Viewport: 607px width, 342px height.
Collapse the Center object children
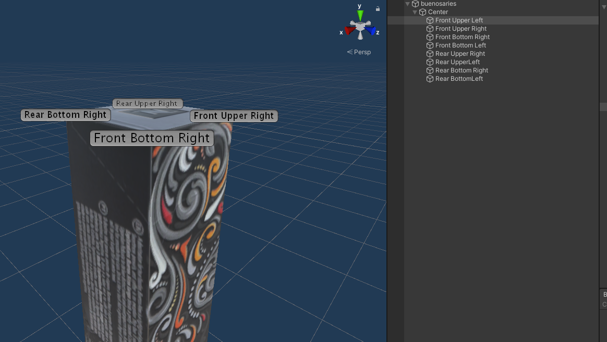click(415, 12)
